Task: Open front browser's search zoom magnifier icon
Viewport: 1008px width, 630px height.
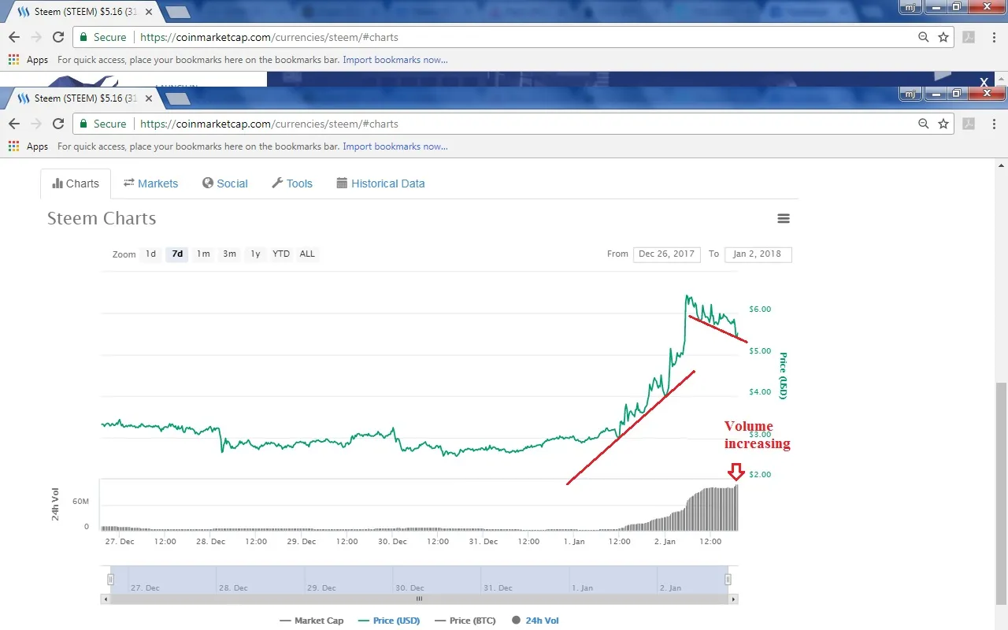Action: coord(924,124)
